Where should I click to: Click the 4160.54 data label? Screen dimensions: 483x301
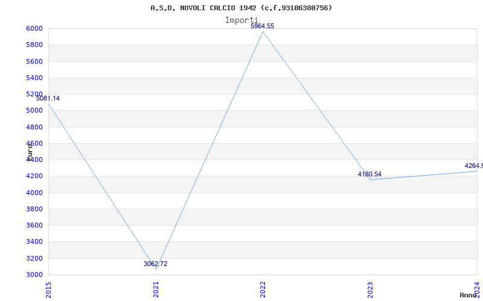click(369, 174)
